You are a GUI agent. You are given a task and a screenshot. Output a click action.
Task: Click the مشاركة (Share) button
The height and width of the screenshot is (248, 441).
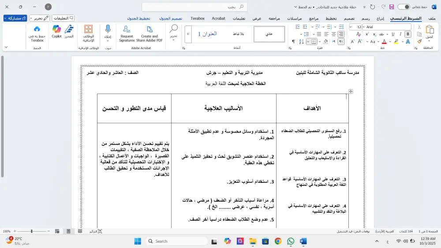[15, 18]
